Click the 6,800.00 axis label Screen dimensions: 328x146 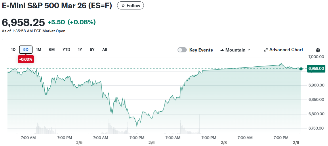coord(316,114)
